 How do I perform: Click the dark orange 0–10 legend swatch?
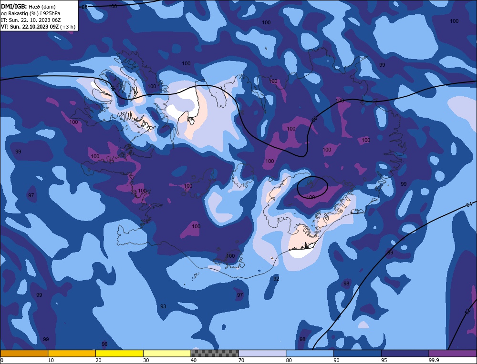click(x=24, y=353)
